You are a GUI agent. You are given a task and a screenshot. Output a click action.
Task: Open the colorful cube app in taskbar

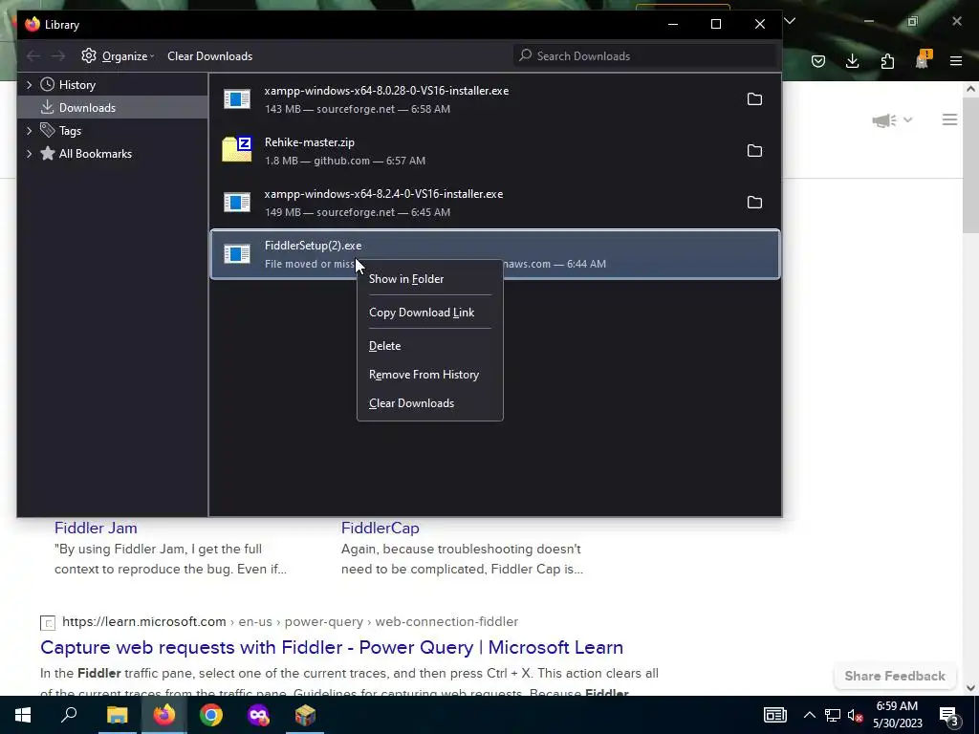(305, 715)
